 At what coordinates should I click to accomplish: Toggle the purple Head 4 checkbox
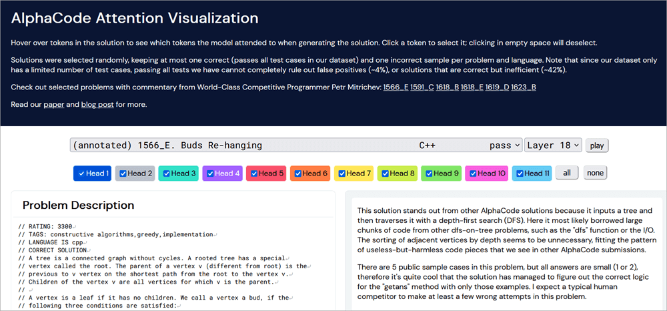[x=210, y=174]
